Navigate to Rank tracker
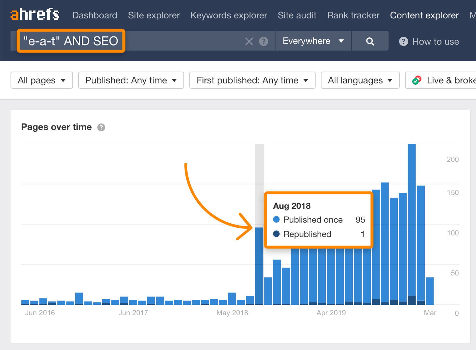The height and width of the screenshot is (350, 476). coord(353,15)
